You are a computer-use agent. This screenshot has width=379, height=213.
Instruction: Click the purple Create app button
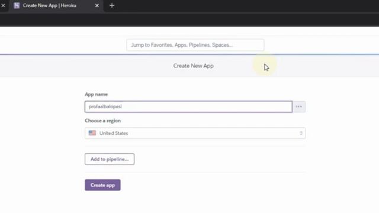click(102, 185)
